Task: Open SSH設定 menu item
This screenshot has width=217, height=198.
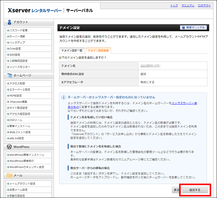Action: (29, 55)
